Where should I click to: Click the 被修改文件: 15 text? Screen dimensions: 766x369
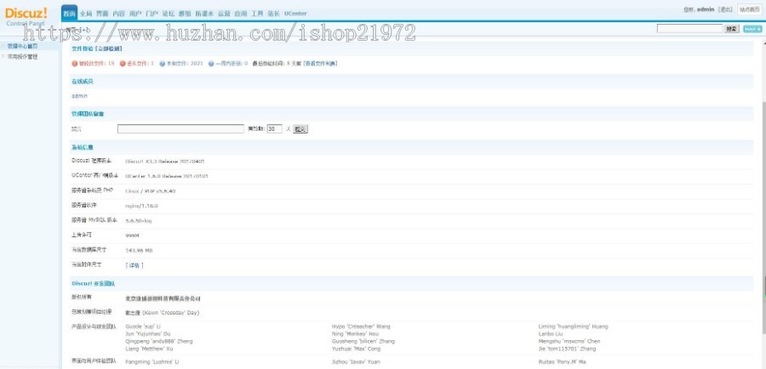[96, 64]
